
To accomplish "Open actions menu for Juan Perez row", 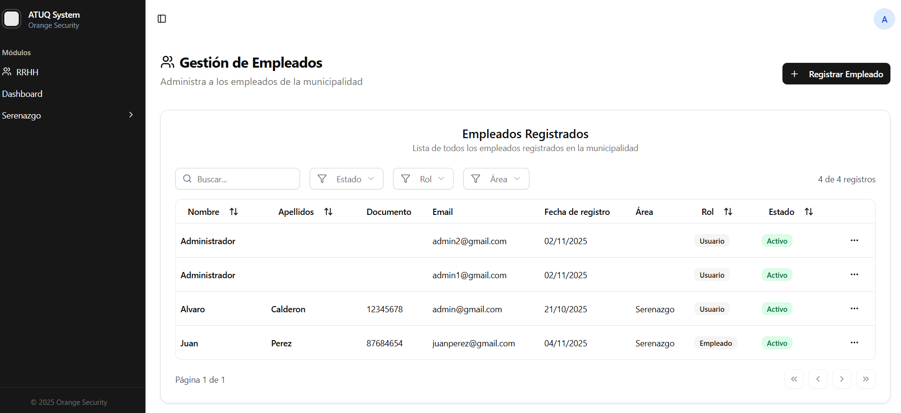I will coord(854,343).
